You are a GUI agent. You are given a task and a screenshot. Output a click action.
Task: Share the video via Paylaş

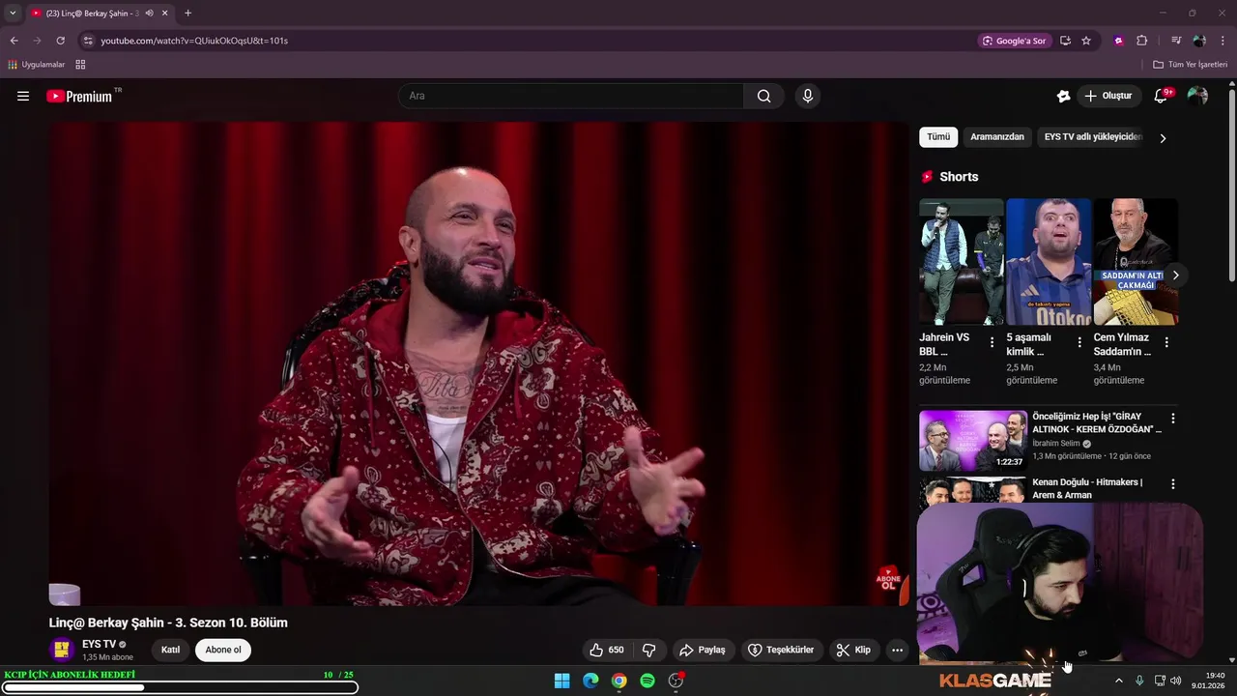click(702, 650)
